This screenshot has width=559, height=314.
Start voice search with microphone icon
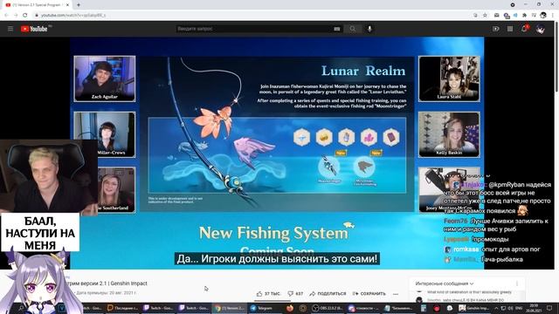[x=369, y=29]
